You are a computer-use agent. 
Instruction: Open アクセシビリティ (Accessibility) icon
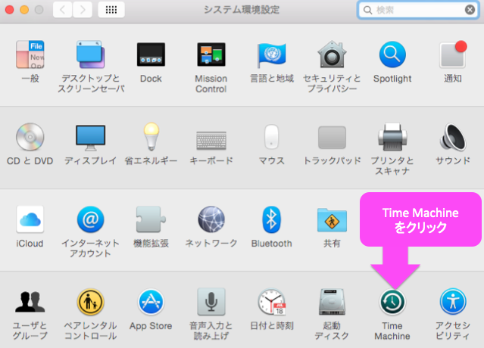tap(453, 302)
